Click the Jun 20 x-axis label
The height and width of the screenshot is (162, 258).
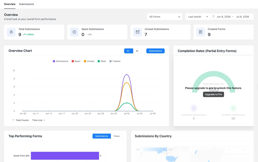tap(75, 113)
